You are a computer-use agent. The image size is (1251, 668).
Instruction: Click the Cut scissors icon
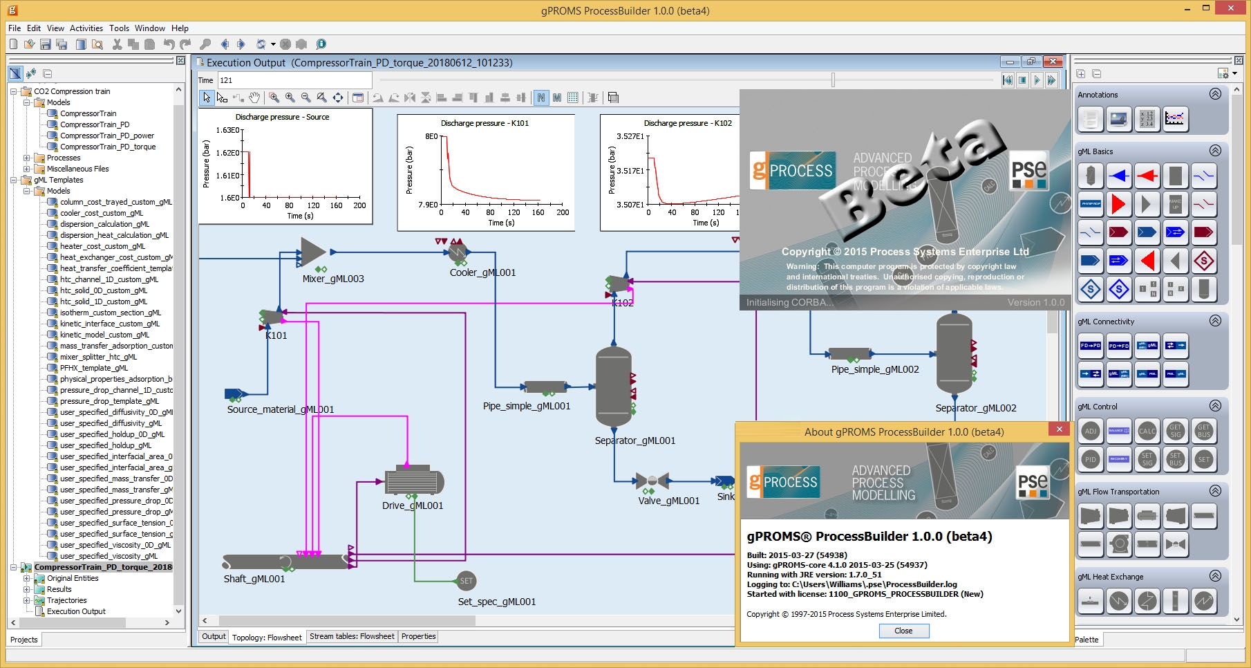(117, 44)
